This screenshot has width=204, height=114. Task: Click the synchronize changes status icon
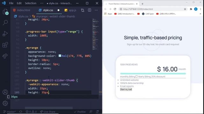click(x=20, y=112)
